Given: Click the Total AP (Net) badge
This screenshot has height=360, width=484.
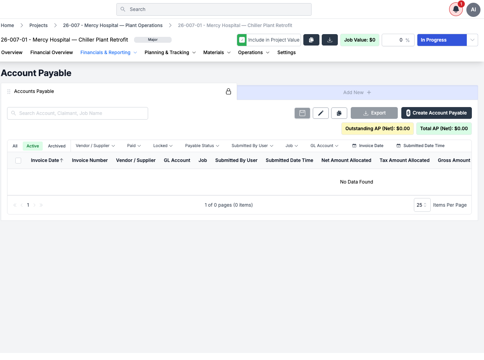Looking at the screenshot, I should tap(444, 129).
